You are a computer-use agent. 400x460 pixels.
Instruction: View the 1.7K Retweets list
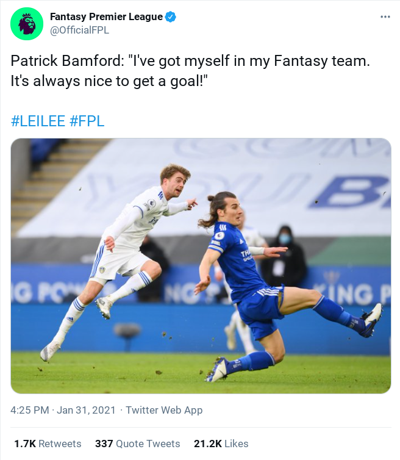click(48, 444)
